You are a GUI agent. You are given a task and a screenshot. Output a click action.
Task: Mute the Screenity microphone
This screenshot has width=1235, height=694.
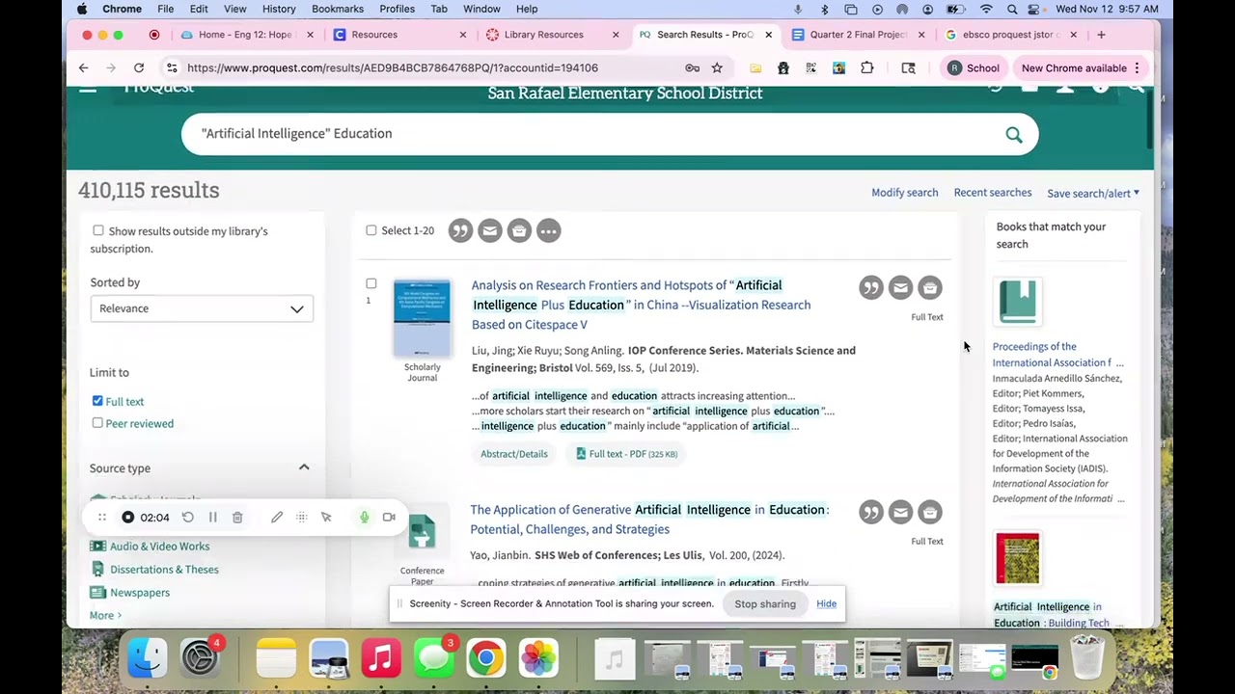[364, 518]
